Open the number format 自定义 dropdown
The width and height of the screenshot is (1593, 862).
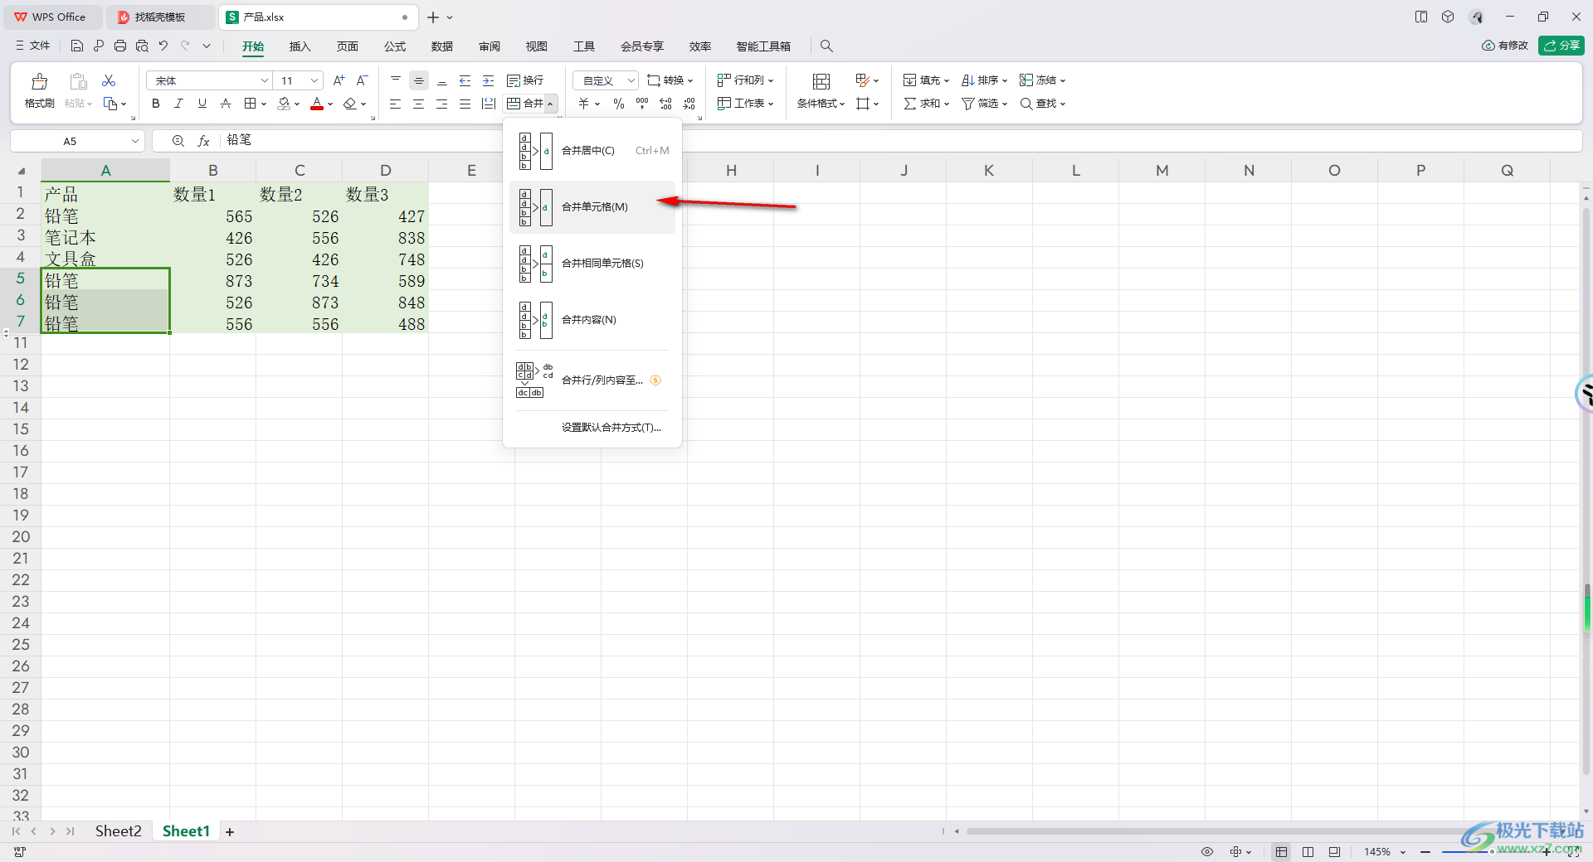click(x=631, y=80)
